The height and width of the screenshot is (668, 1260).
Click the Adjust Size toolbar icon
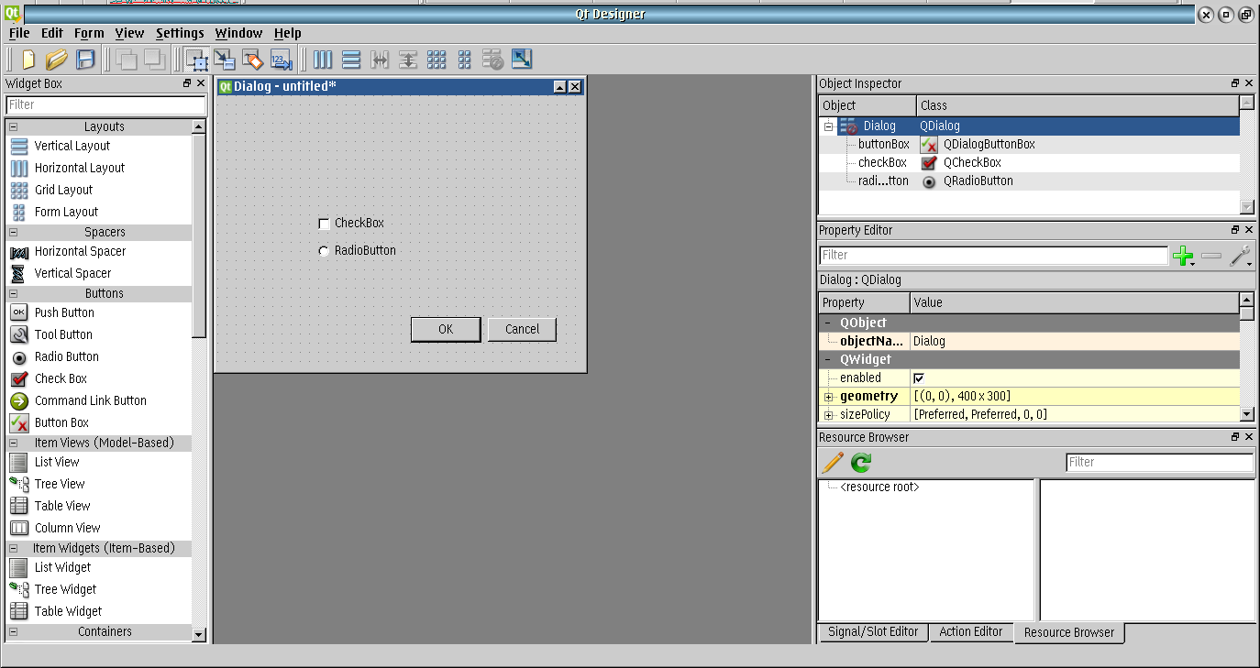coord(522,60)
